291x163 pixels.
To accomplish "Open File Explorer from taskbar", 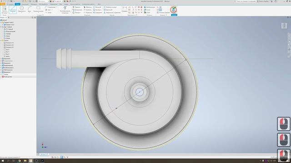I will pyautogui.click(x=25, y=161).
